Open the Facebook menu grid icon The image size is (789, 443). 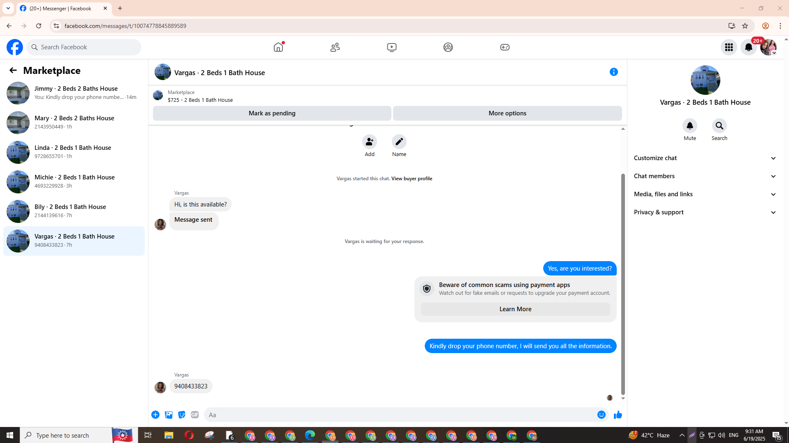pyautogui.click(x=729, y=47)
